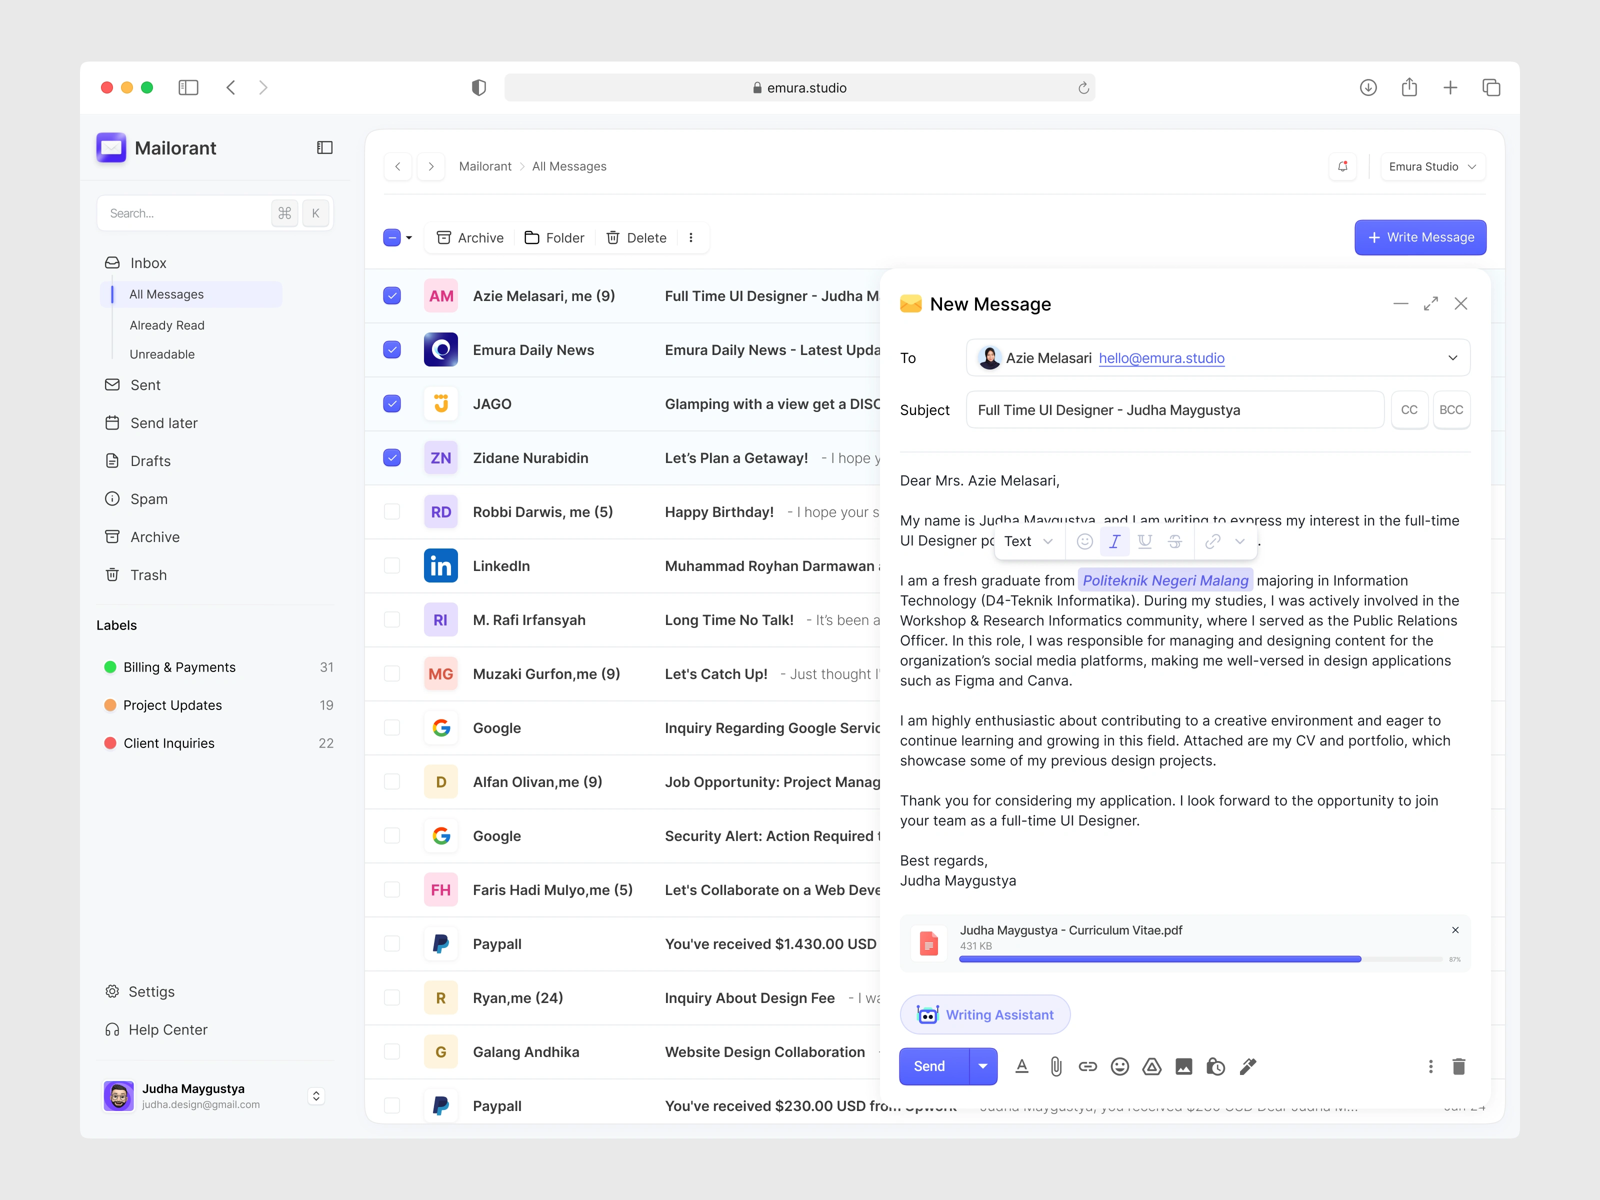Go to next page with breadcrumb forward arrow

tap(431, 166)
